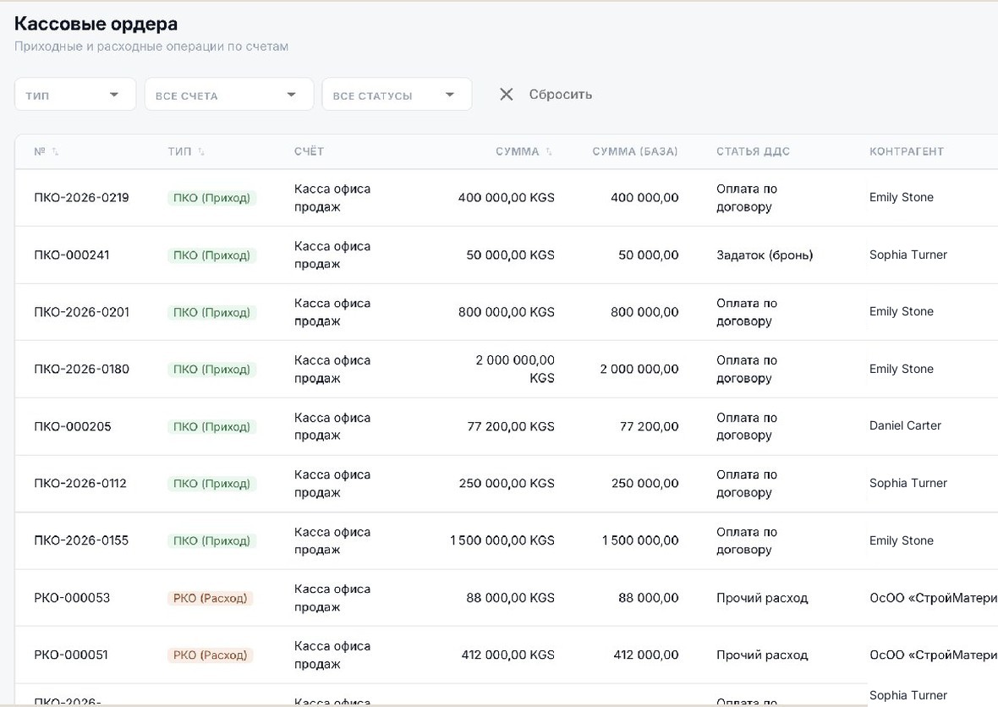
Task: Click the Задаток (бронь) cell
Action: [x=765, y=255]
